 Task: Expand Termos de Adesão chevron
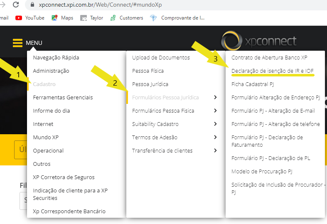tap(215, 137)
